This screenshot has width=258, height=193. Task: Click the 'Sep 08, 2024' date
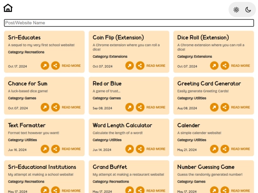click(102, 108)
